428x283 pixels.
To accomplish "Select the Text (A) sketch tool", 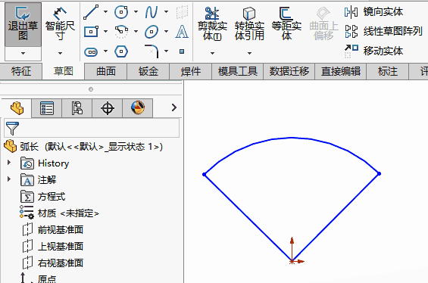I will pyautogui.click(x=182, y=31).
